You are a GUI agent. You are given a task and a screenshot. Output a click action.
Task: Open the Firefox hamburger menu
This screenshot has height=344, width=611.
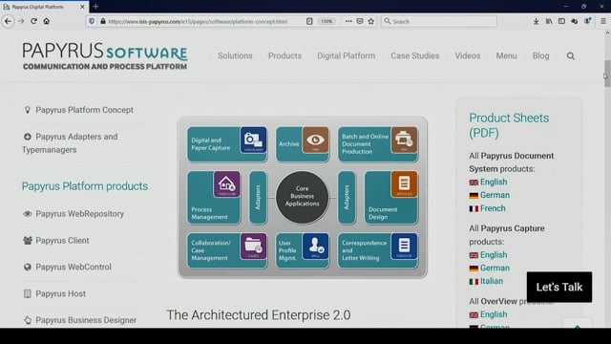click(x=602, y=21)
